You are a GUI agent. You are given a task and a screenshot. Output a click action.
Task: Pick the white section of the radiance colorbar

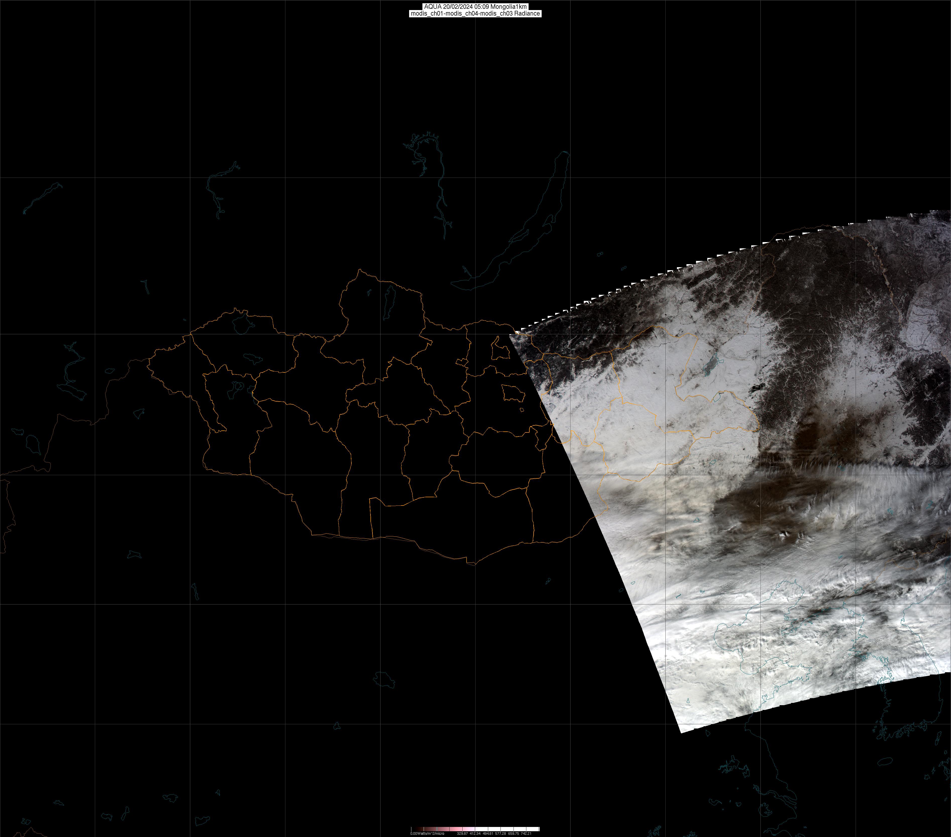[x=507, y=829]
